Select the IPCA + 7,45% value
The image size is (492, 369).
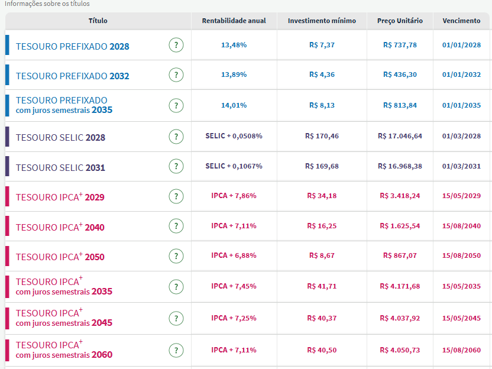click(234, 286)
